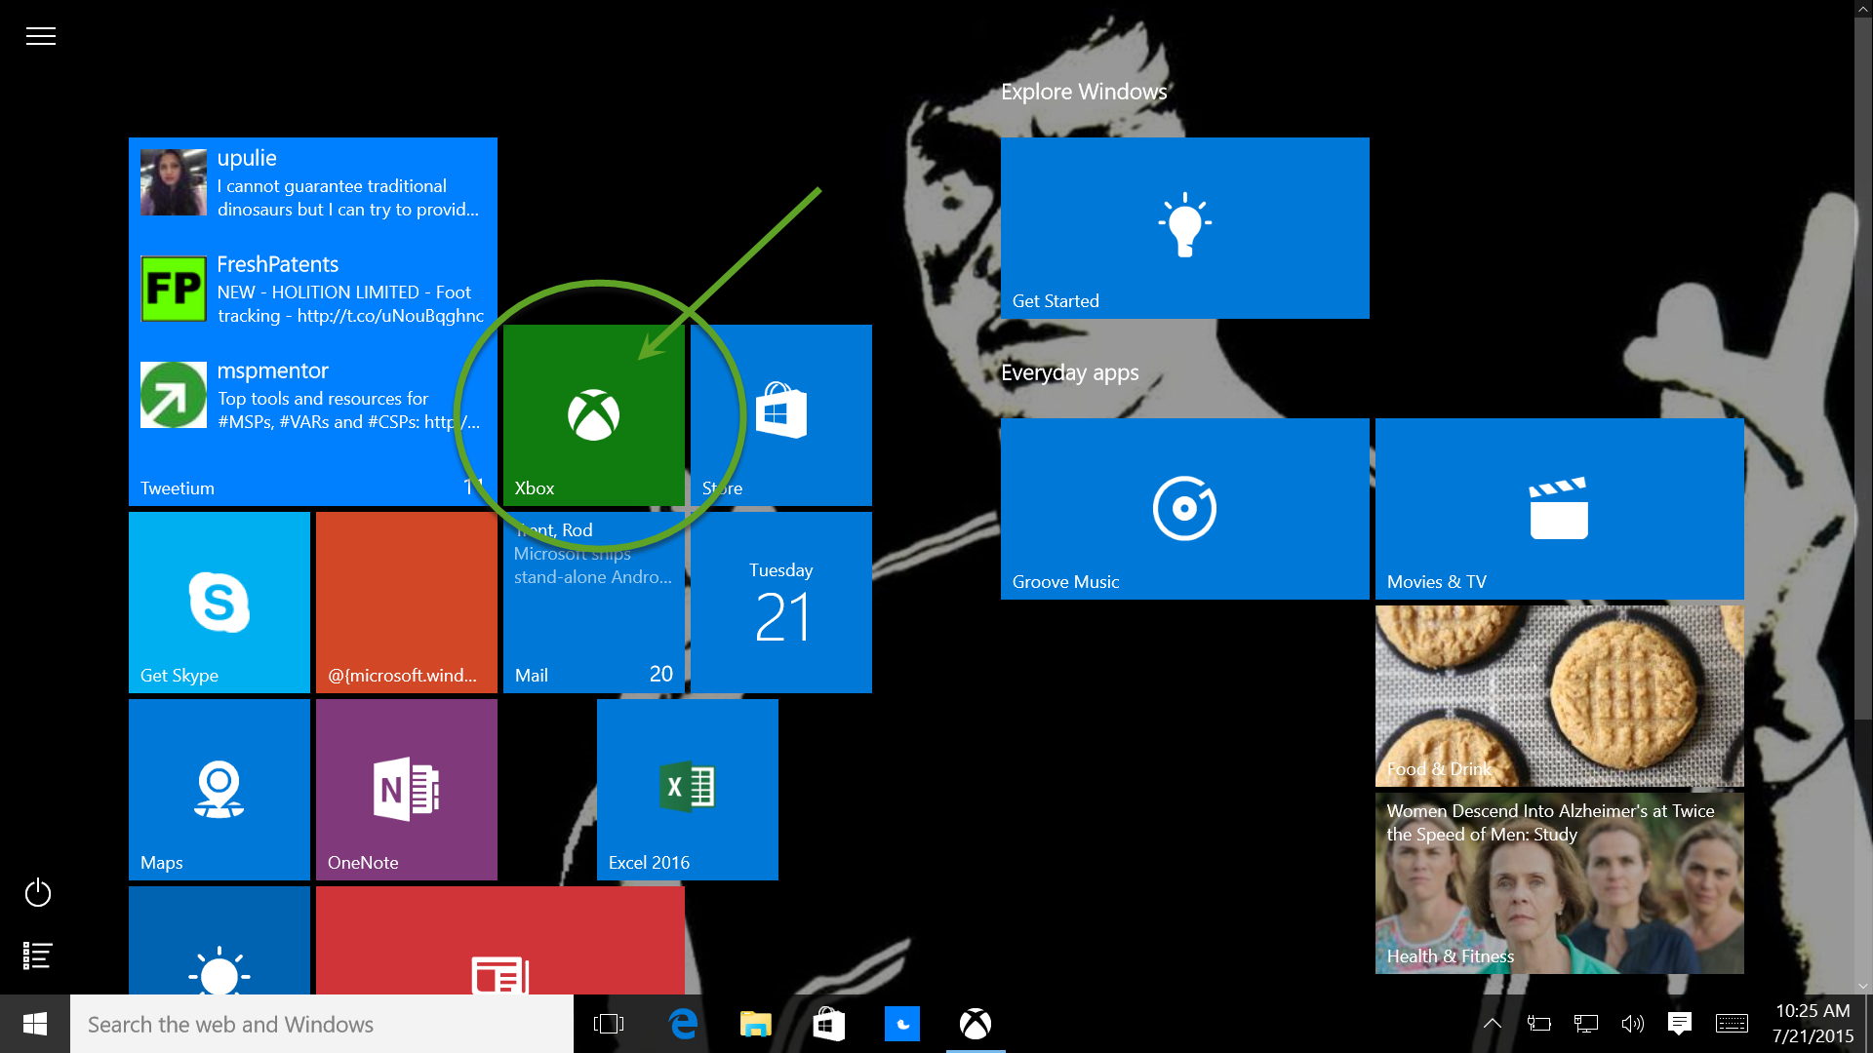Open the Action Center notifications icon
This screenshot has height=1053, width=1873.
(1680, 1024)
